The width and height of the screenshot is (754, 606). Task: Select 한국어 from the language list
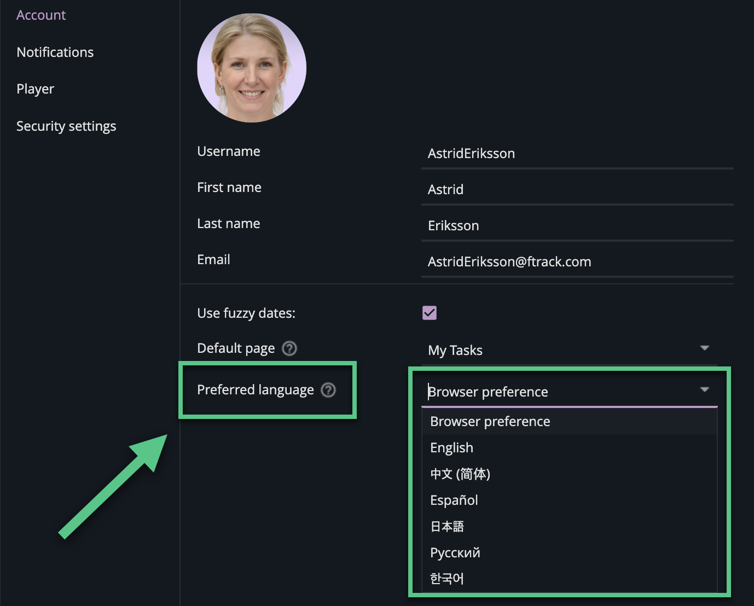447,579
